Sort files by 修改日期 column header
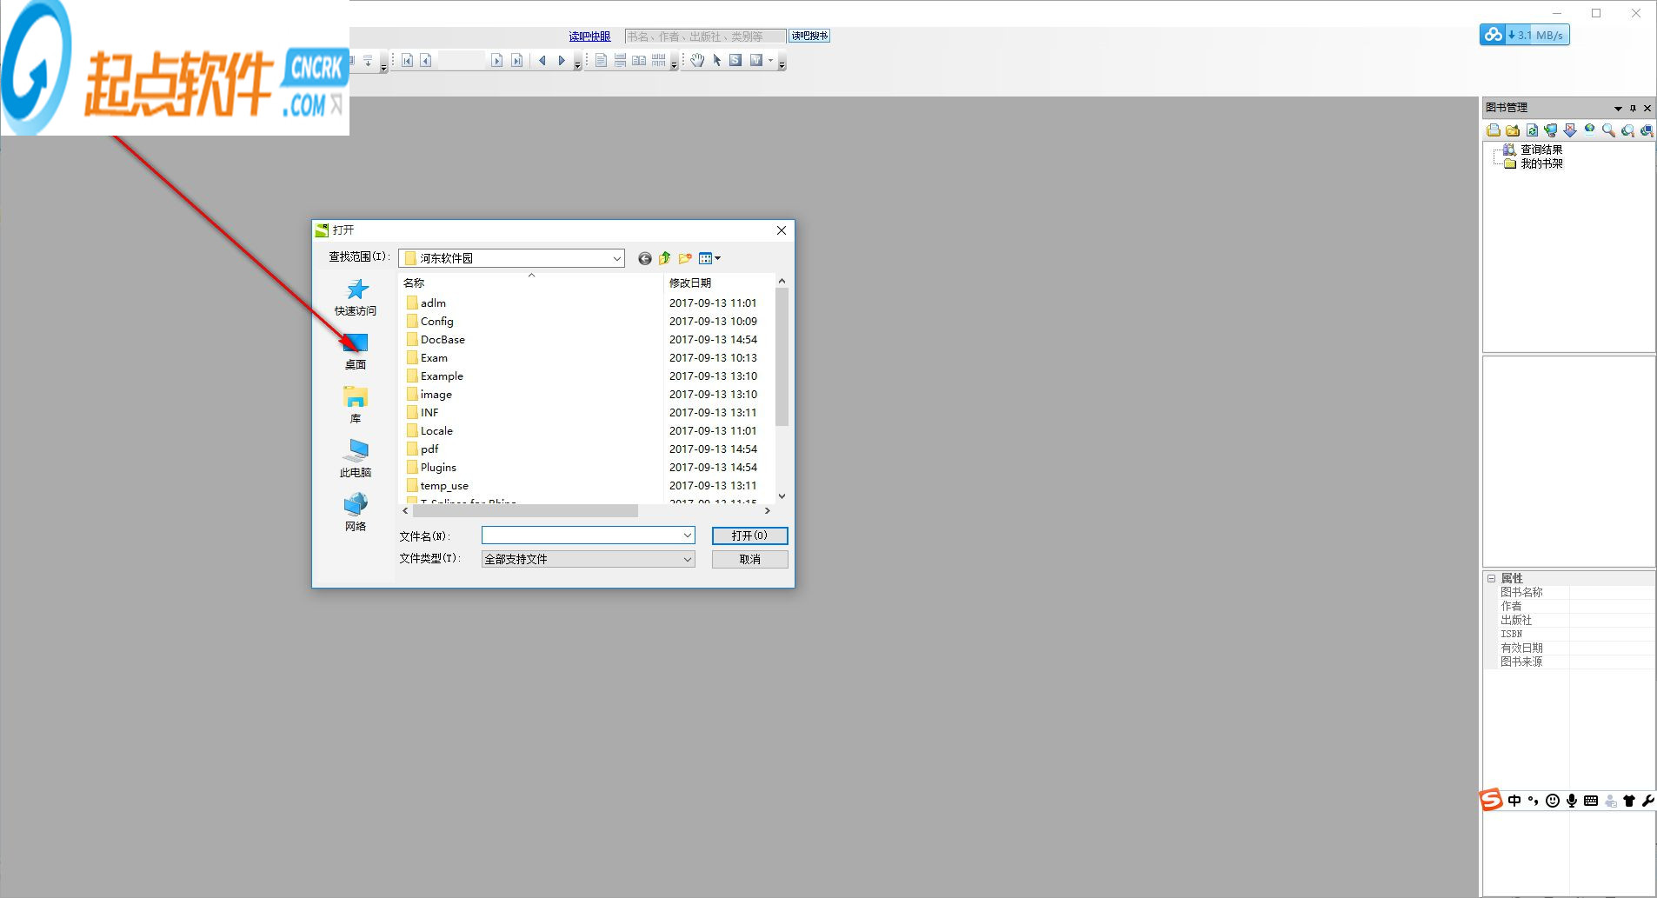Screen dimensions: 1657x898 [x=718, y=283]
